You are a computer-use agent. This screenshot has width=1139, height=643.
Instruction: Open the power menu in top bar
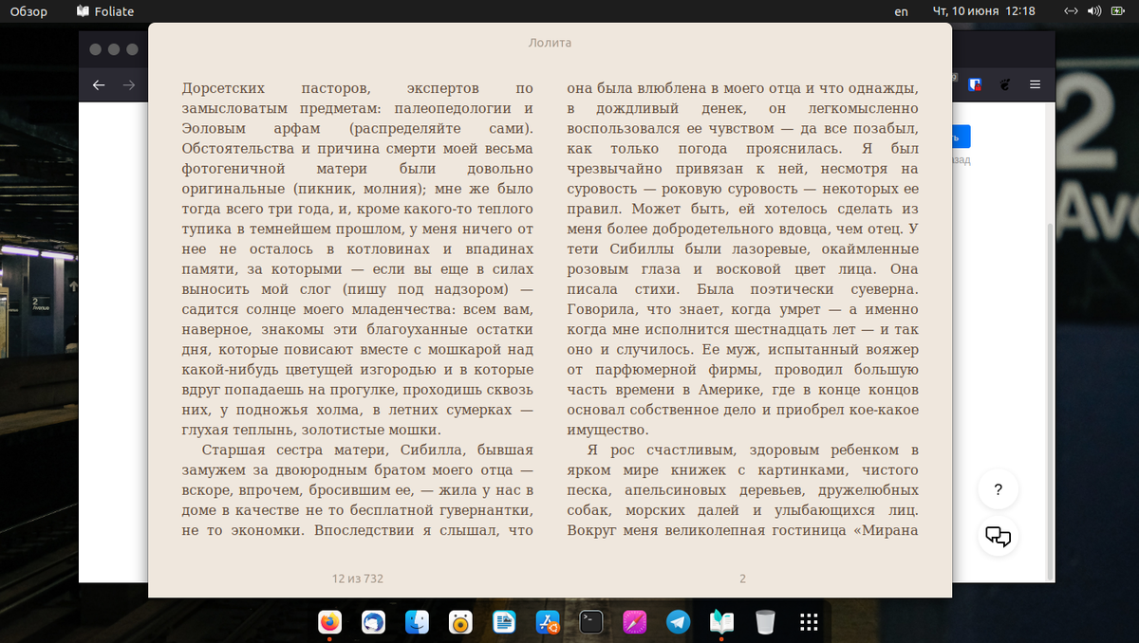tap(1117, 11)
